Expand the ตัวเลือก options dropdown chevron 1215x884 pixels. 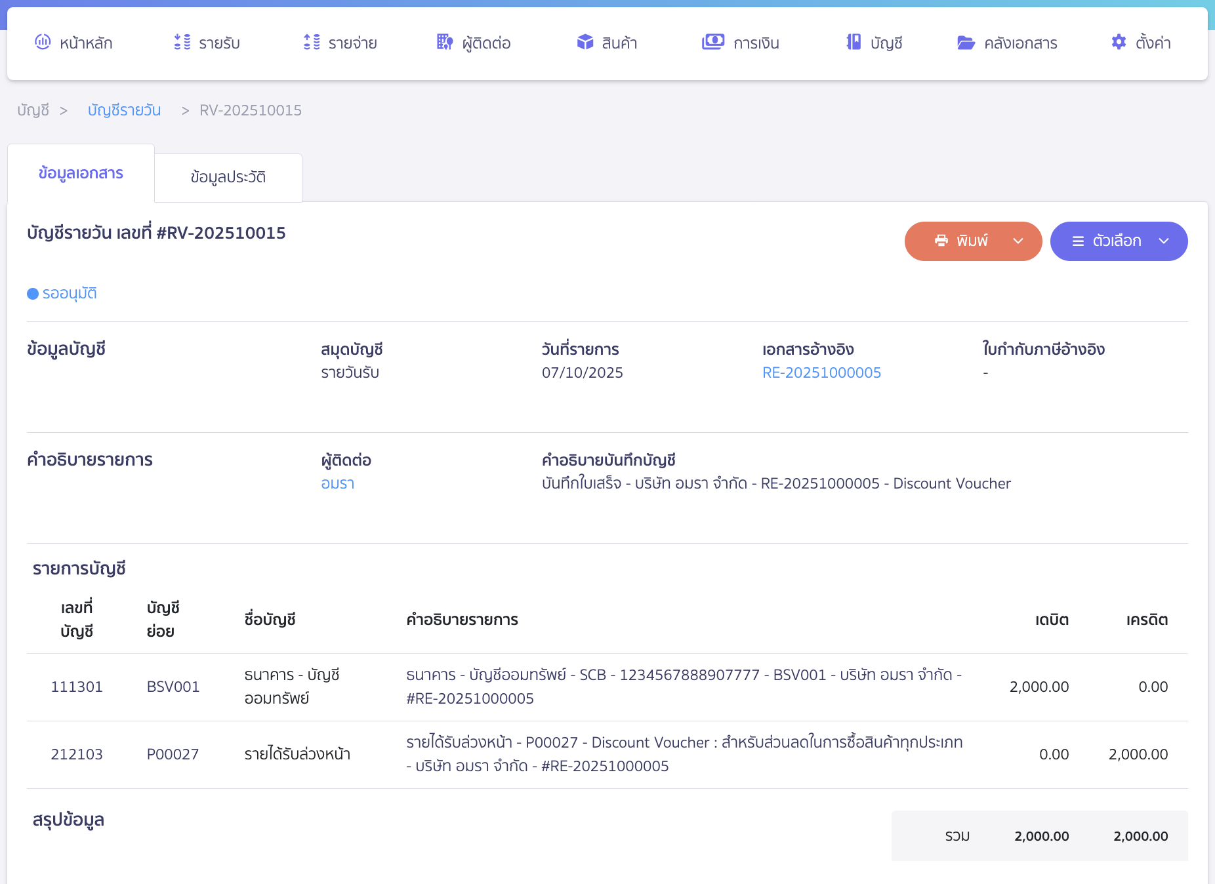tap(1164, 241)
